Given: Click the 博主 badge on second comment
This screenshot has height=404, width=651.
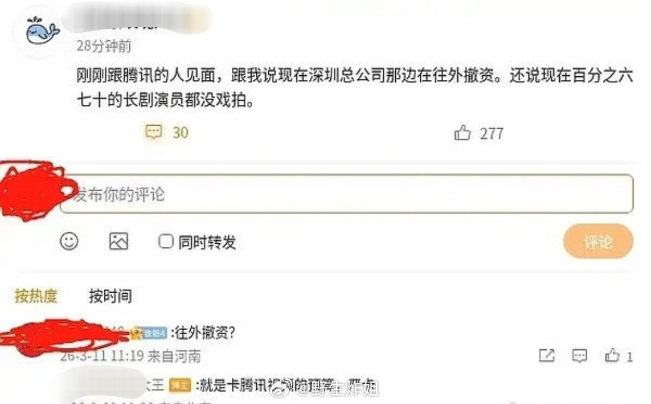Looking at the screenshot, I should pyautogui.click(x=180, y=386).
